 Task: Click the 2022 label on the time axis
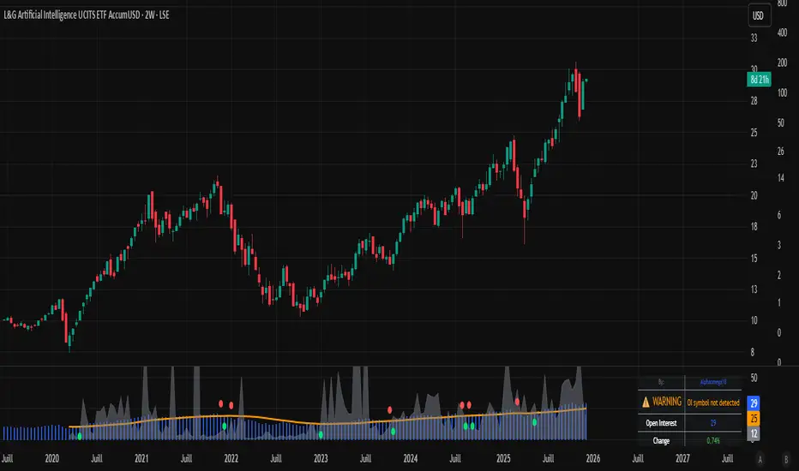tap(231, 459)
